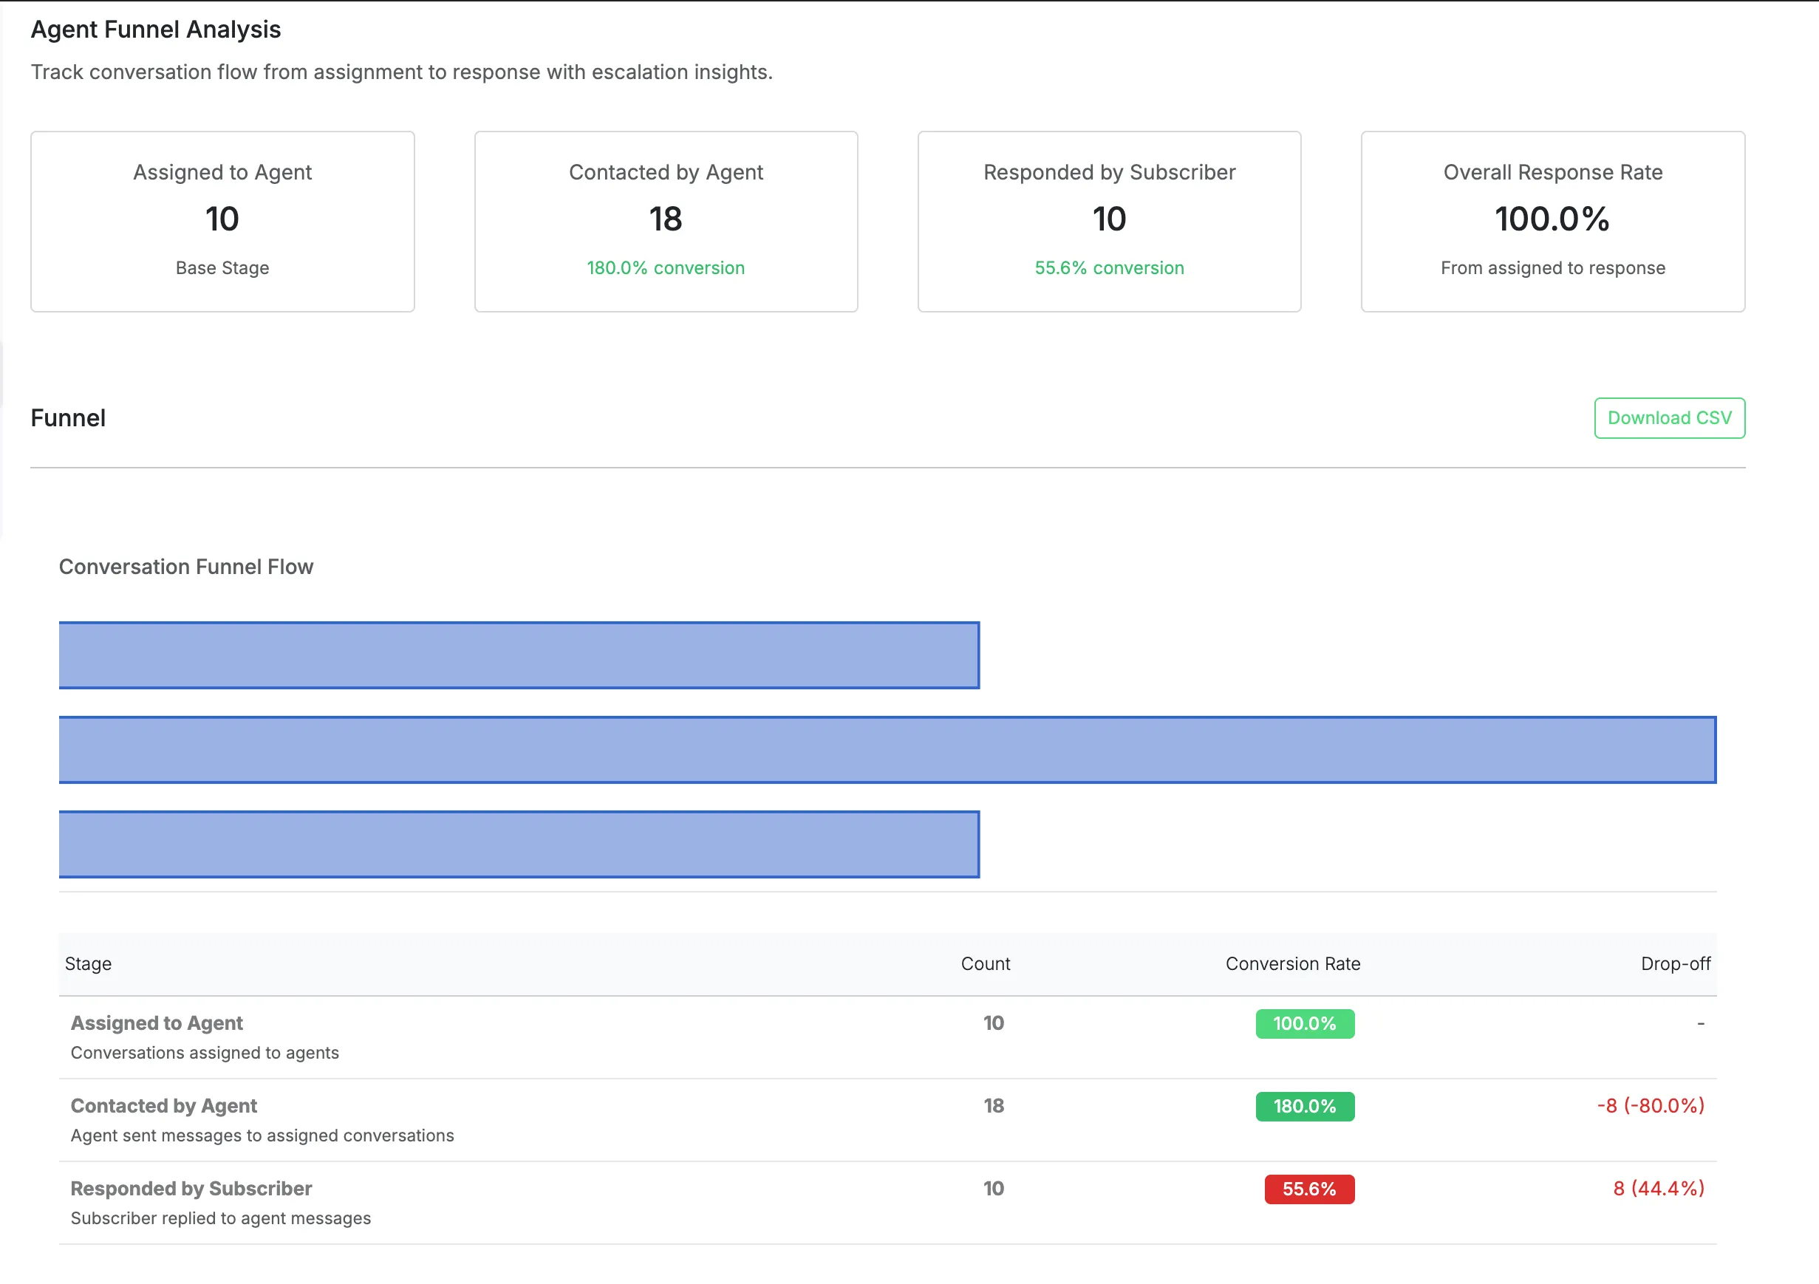This screenshot has height=1284, width=1819.
Task: Click the Agent Funnel Analysis heading
Action: 155,30
